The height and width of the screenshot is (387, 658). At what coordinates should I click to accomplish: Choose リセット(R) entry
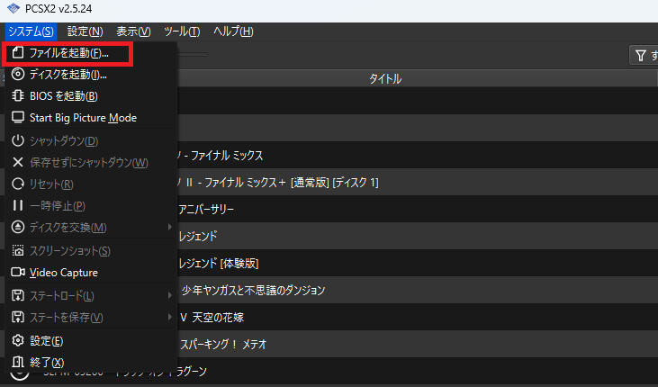click(91, 184)
